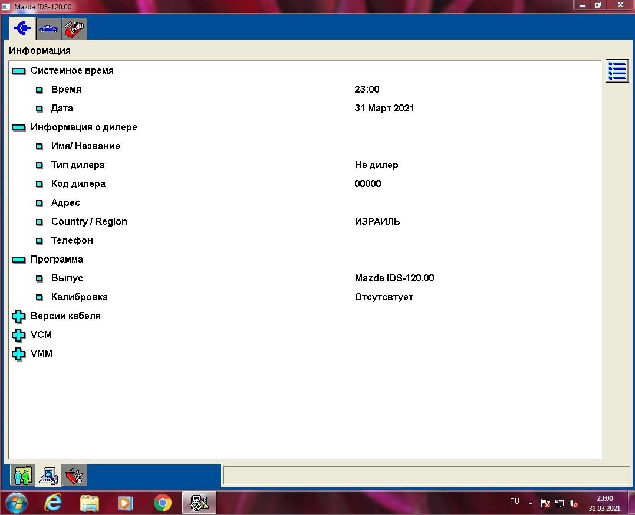Select the Country / Region row
Screen dimensions: 635x515
point(304,222)
